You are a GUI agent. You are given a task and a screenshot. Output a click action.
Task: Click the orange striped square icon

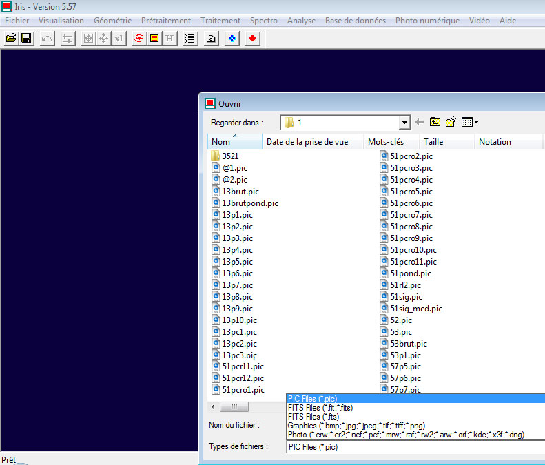click(x=154, y=38)
